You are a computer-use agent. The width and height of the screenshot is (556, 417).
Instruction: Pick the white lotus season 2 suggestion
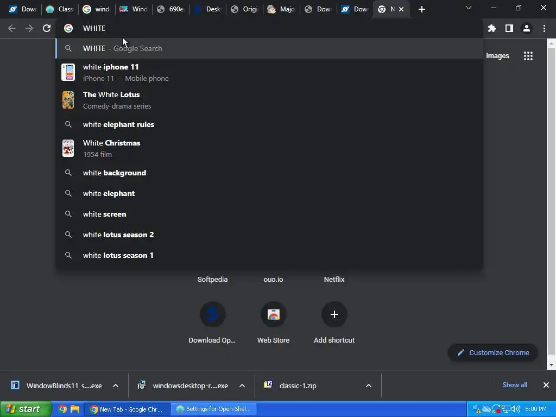pyautogui.click(x=269, y=235)
